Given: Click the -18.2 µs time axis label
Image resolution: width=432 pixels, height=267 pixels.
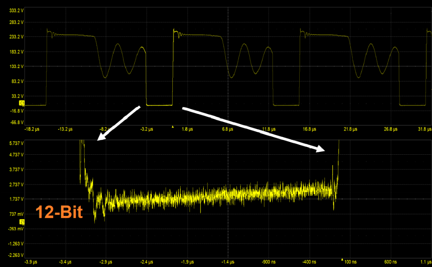Looking at the screenshot, I should [32, 129].
